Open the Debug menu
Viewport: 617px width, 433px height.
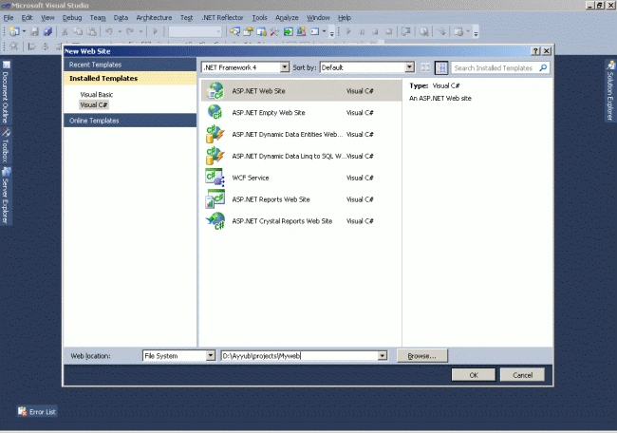72,18
